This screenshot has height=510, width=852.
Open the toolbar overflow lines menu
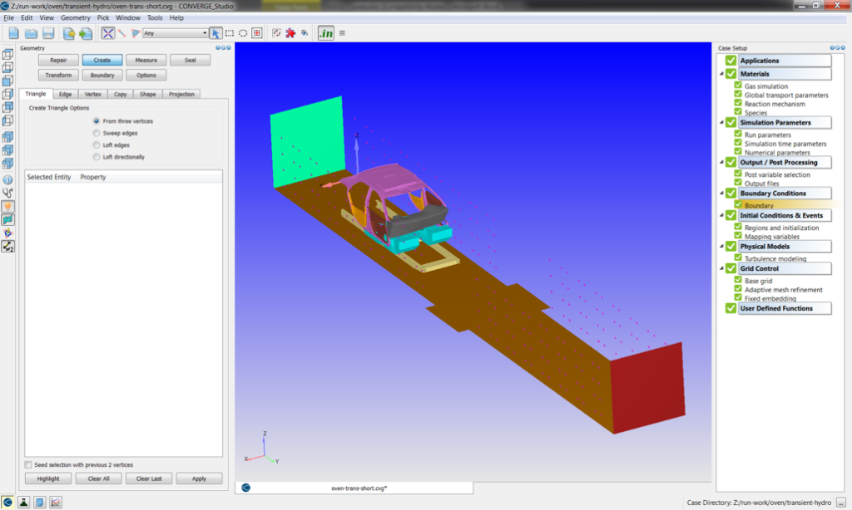tap(342, 33)
